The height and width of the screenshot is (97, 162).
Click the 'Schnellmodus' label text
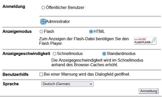coord(70,53)
